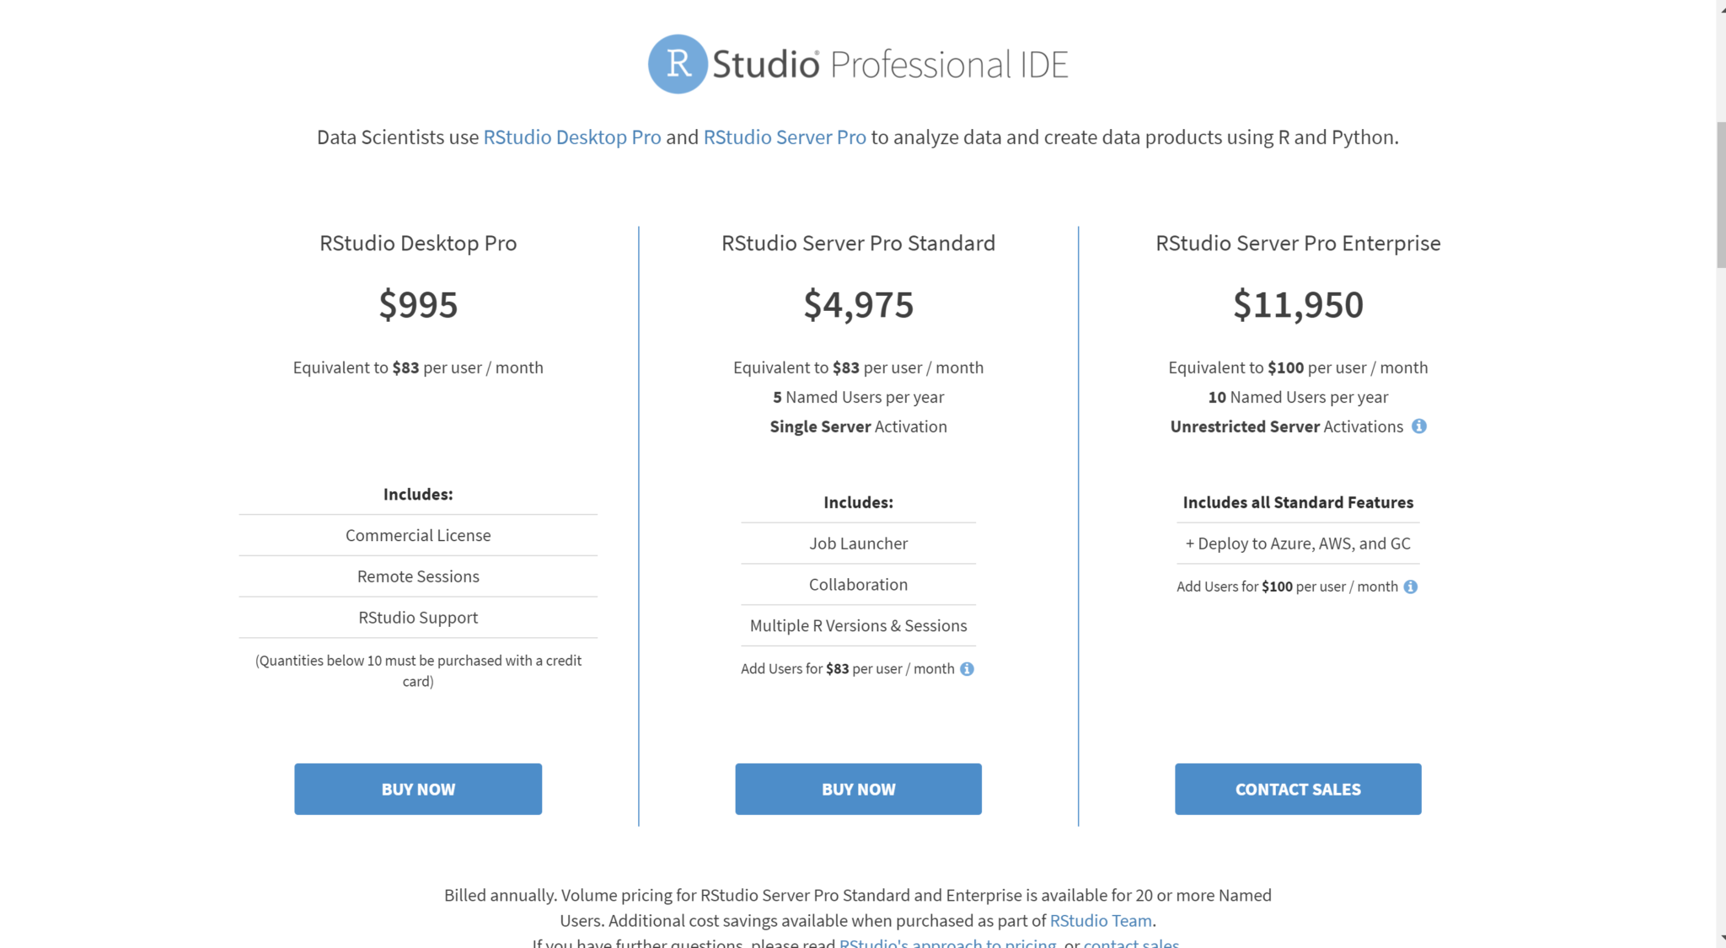
Task: Click the Contact Sales button
Action: pyautogui.click(x=1298, y=789)
